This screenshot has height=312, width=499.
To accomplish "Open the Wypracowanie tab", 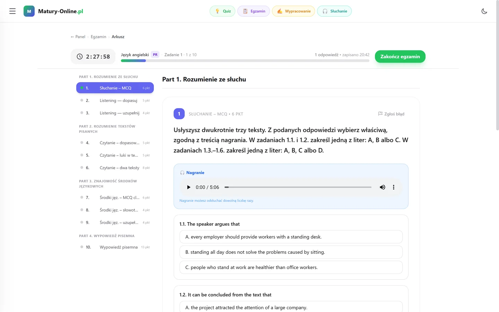I will coord(294,11).
